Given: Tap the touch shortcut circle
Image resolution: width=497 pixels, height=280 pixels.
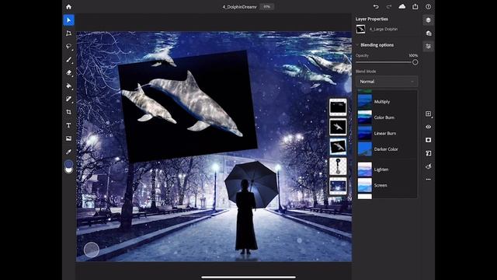Looking at the screenshot, I should click(x=92, y=250).
